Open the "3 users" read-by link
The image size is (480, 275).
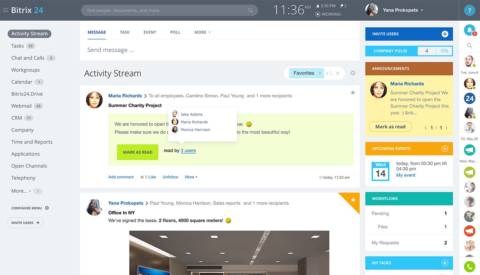pyautogui.click(x=188, y=151)
